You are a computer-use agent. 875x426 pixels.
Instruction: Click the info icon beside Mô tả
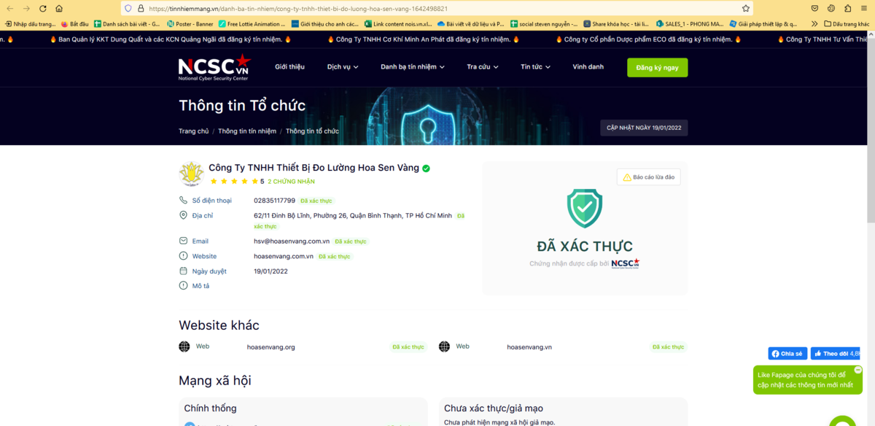pos(184,285)
